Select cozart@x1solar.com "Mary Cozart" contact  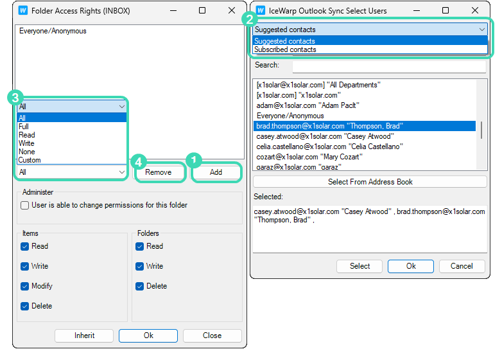(x=365, y=157)
